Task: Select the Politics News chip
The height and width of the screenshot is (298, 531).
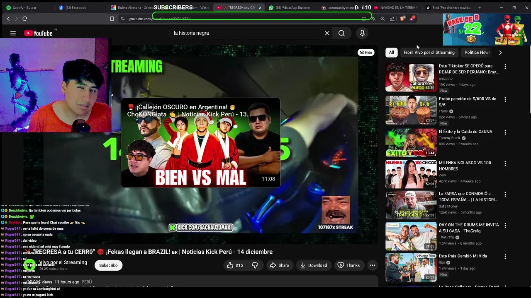Action: click(477, 53)
